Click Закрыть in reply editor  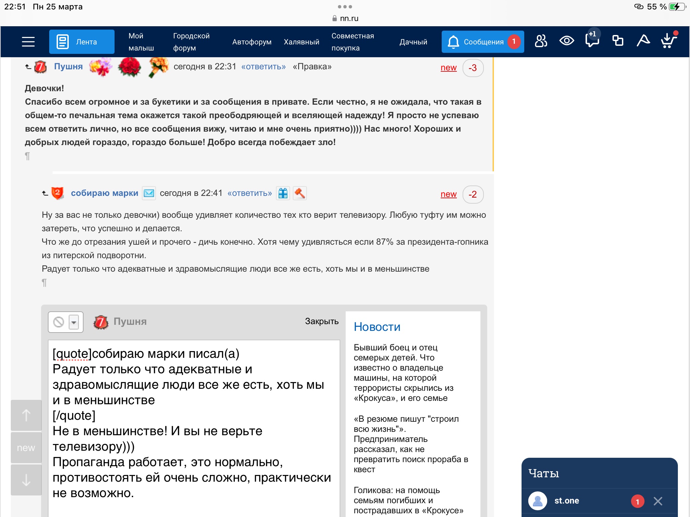(x=321, y=321)
